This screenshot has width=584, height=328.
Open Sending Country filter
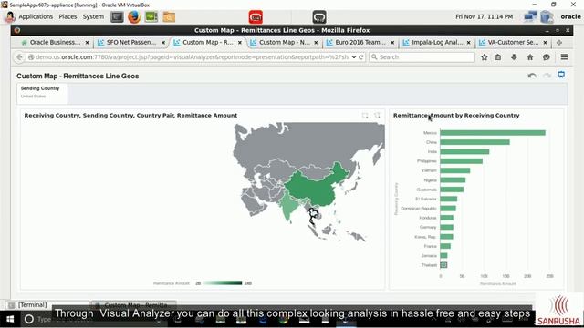(x=42, y=92)
